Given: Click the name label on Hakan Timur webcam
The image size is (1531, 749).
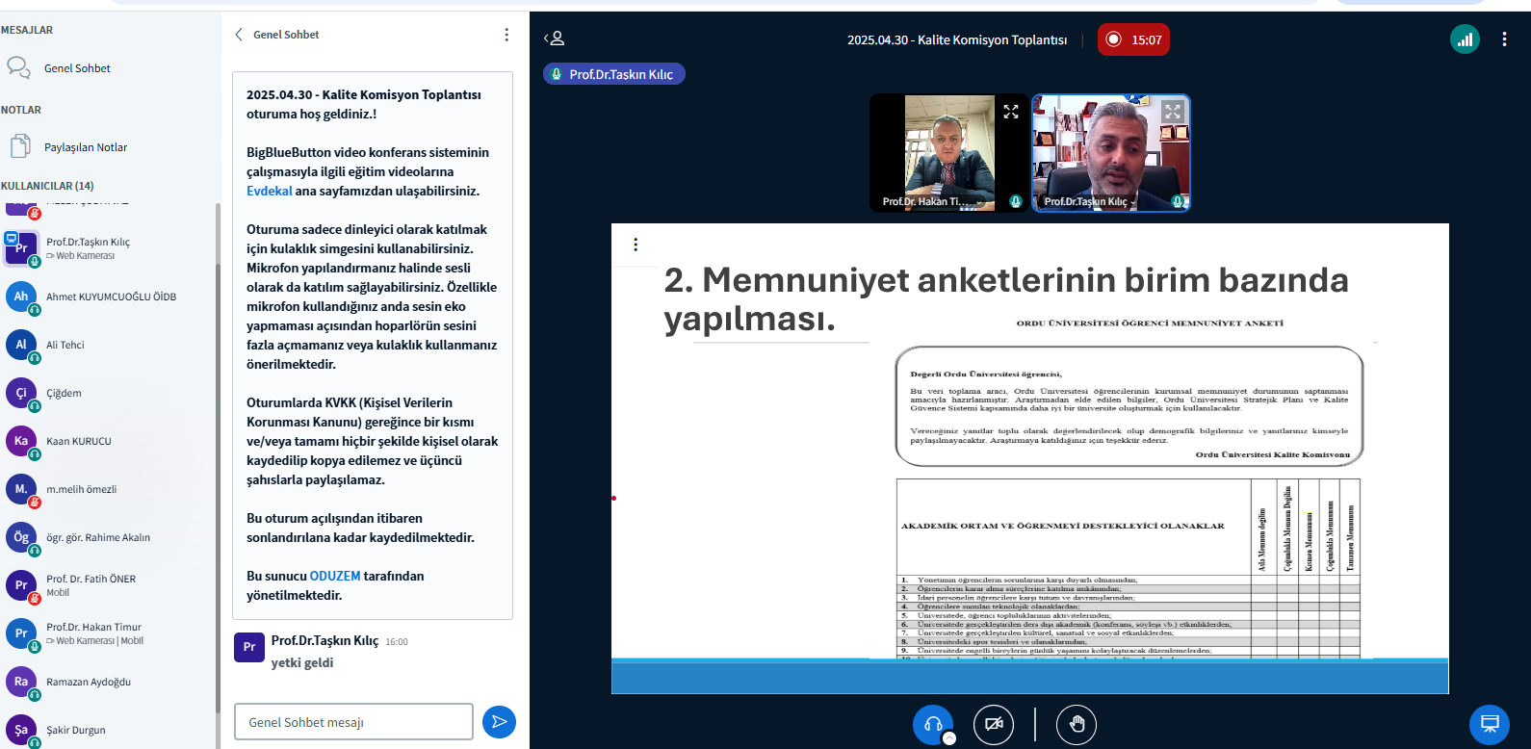Looking at the screenshot, I should [930, 201].
